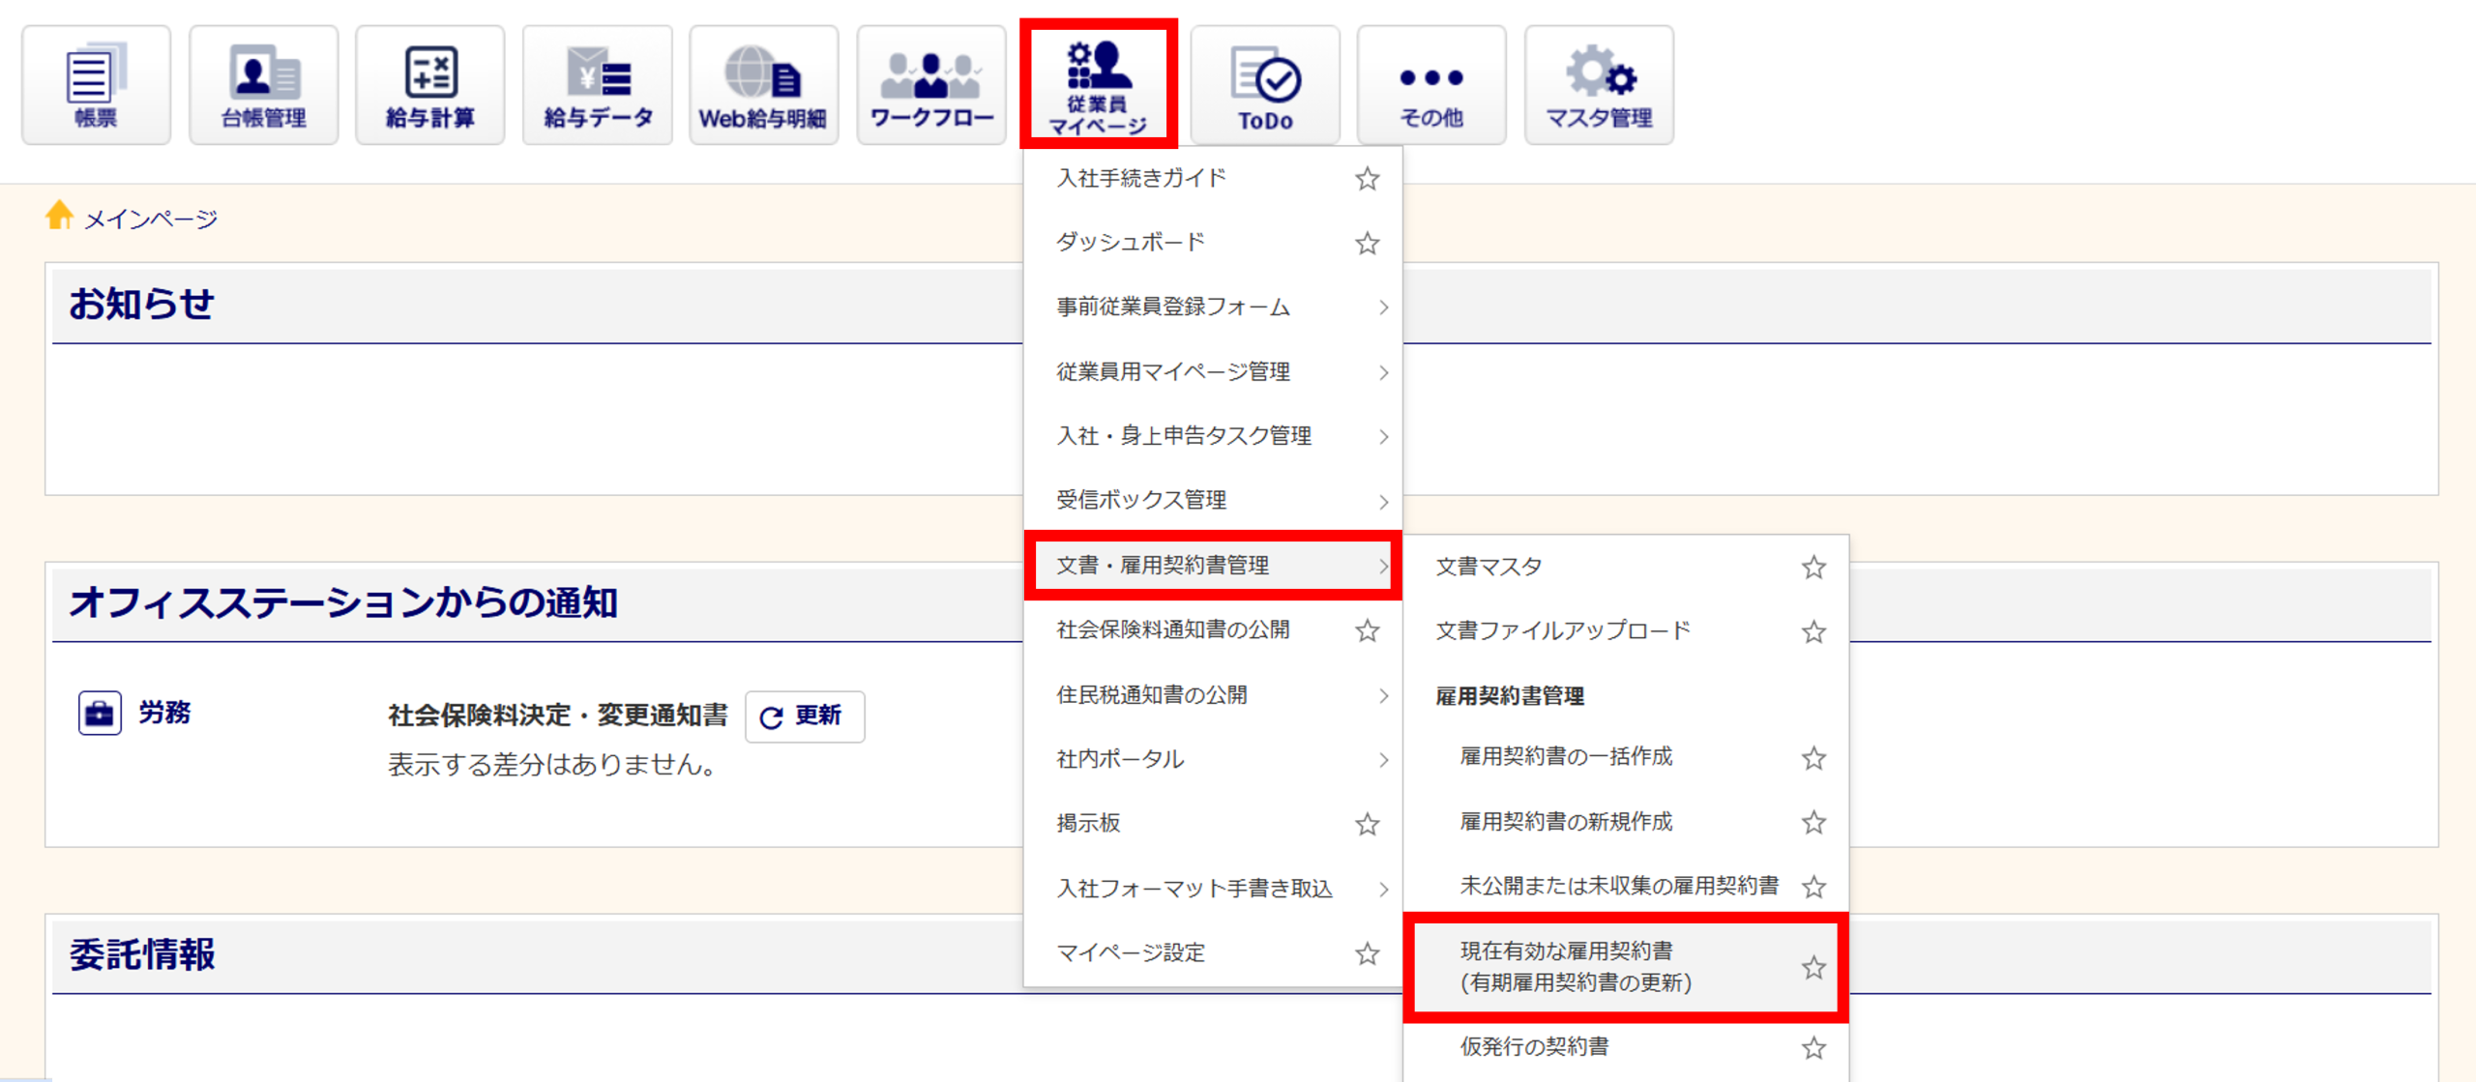This screenshot has height=1082, width=2476.
Task: Open the 従業員マイページ toolbar icon
Action: pos(1099,85)
